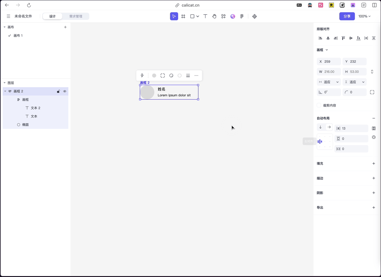Click the Figma import icon
The image size is (381, 277).
[x=242, y=16]
